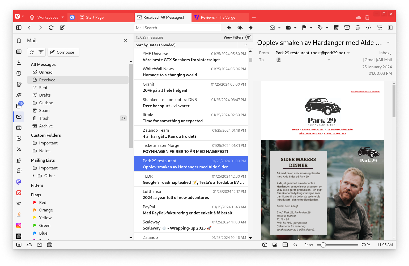409x266 pixels.
Task: Expand the Other mailing list folder
Action: [x=33, y=176]
